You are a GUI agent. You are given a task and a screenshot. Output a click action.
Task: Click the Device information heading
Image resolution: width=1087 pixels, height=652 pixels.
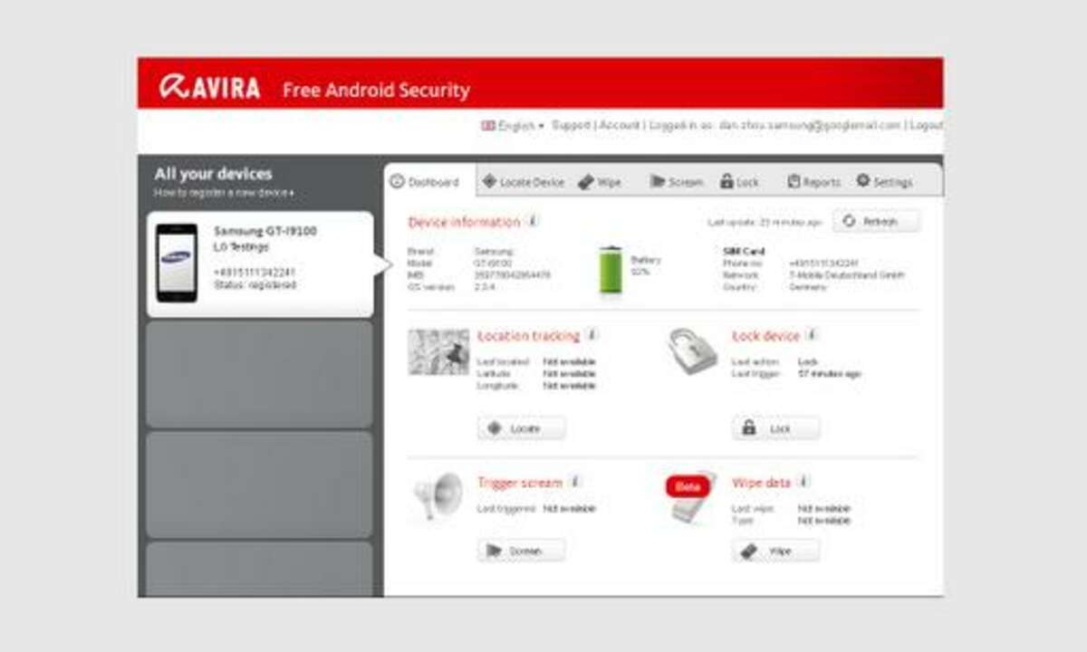(464, 222)
